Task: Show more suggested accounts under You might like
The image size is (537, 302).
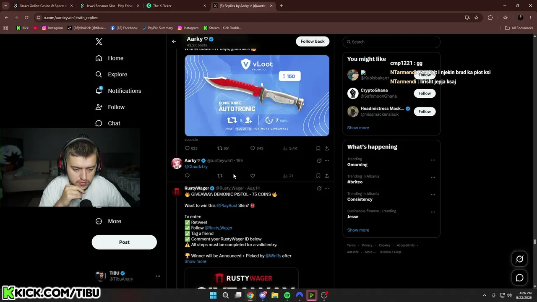Action: click(x=358, y=128)
